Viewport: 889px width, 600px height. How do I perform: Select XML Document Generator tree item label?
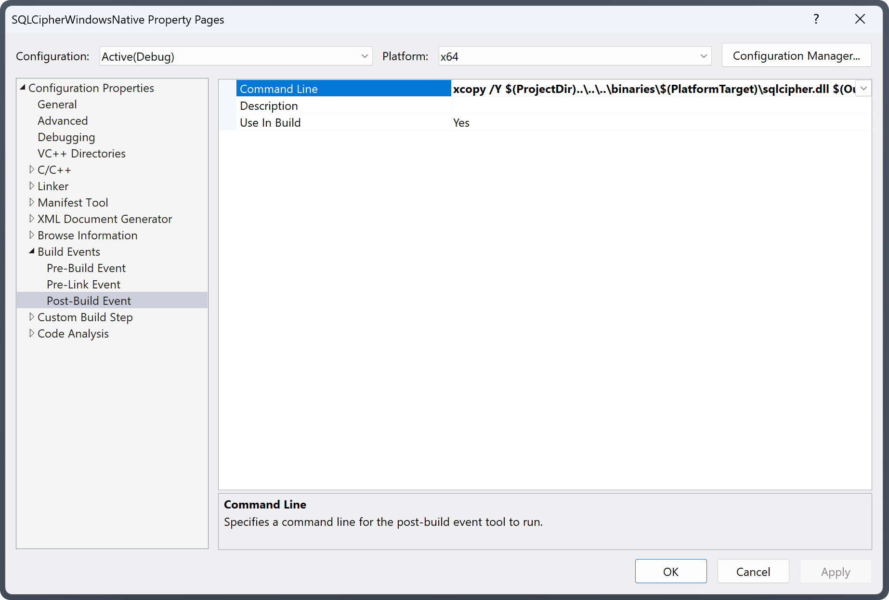click(105, 219)
